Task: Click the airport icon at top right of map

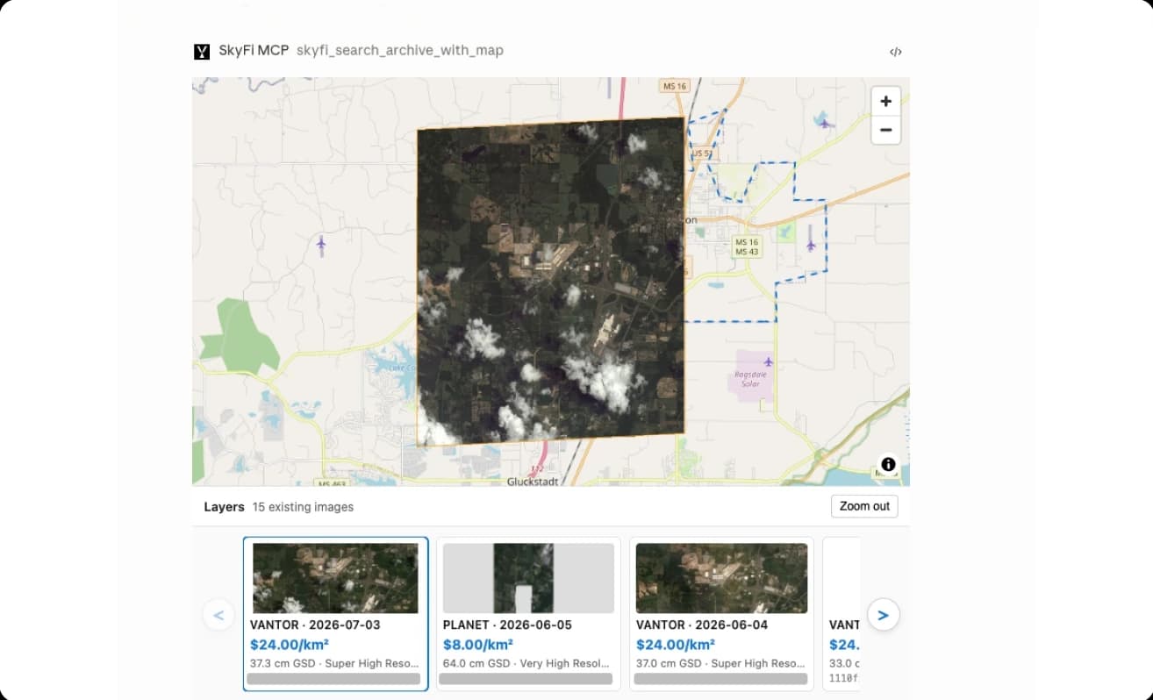Action: 824,123
